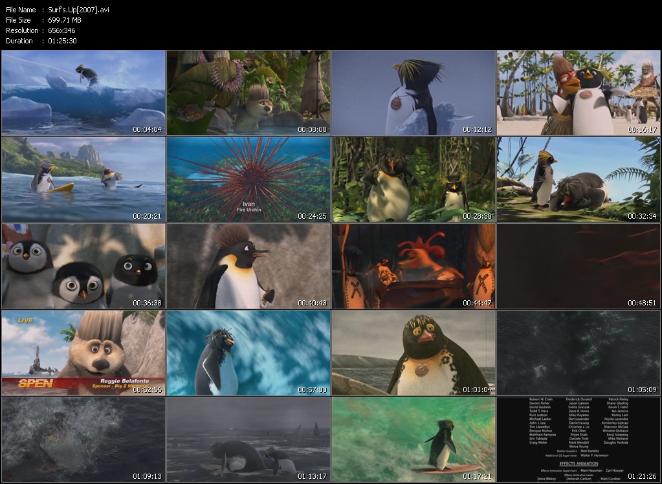Screen dimensions: 662x484
Task: Click the timestamp 00:57:00
Action: [x=311, y=390]
